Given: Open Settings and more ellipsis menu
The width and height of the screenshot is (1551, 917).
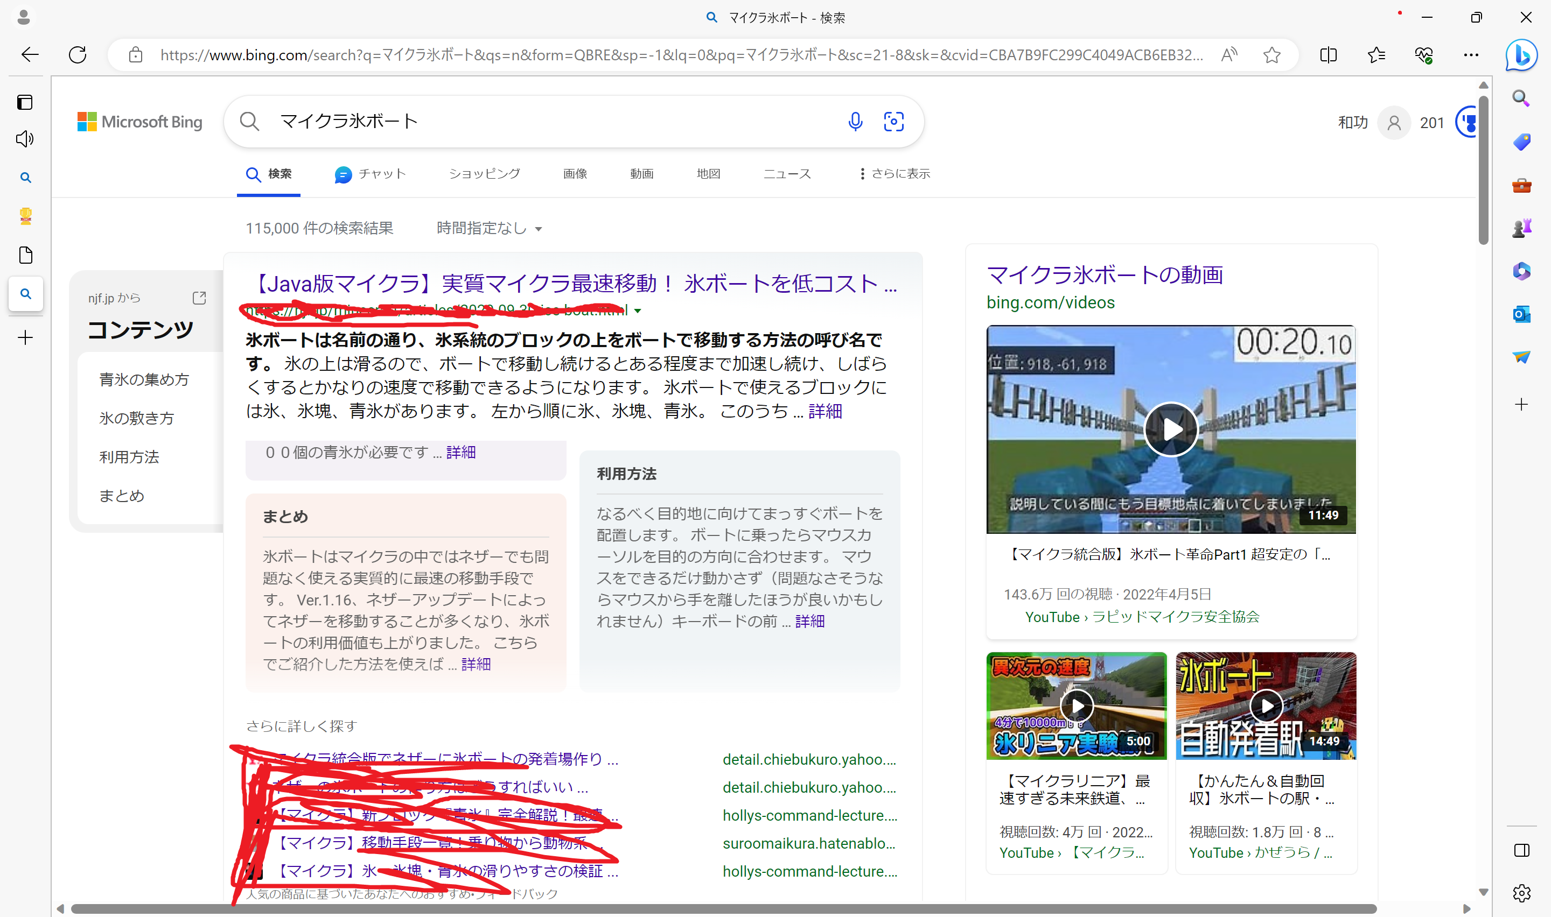Looking at the screenshot, I should click(x=1471, y=55).
